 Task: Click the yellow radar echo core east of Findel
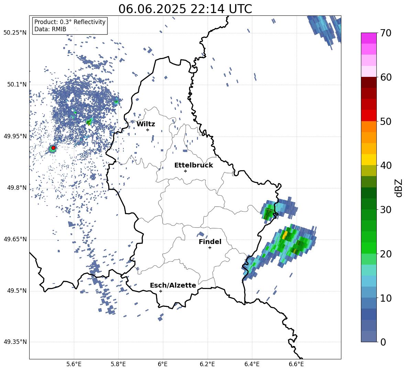point(285,235)
